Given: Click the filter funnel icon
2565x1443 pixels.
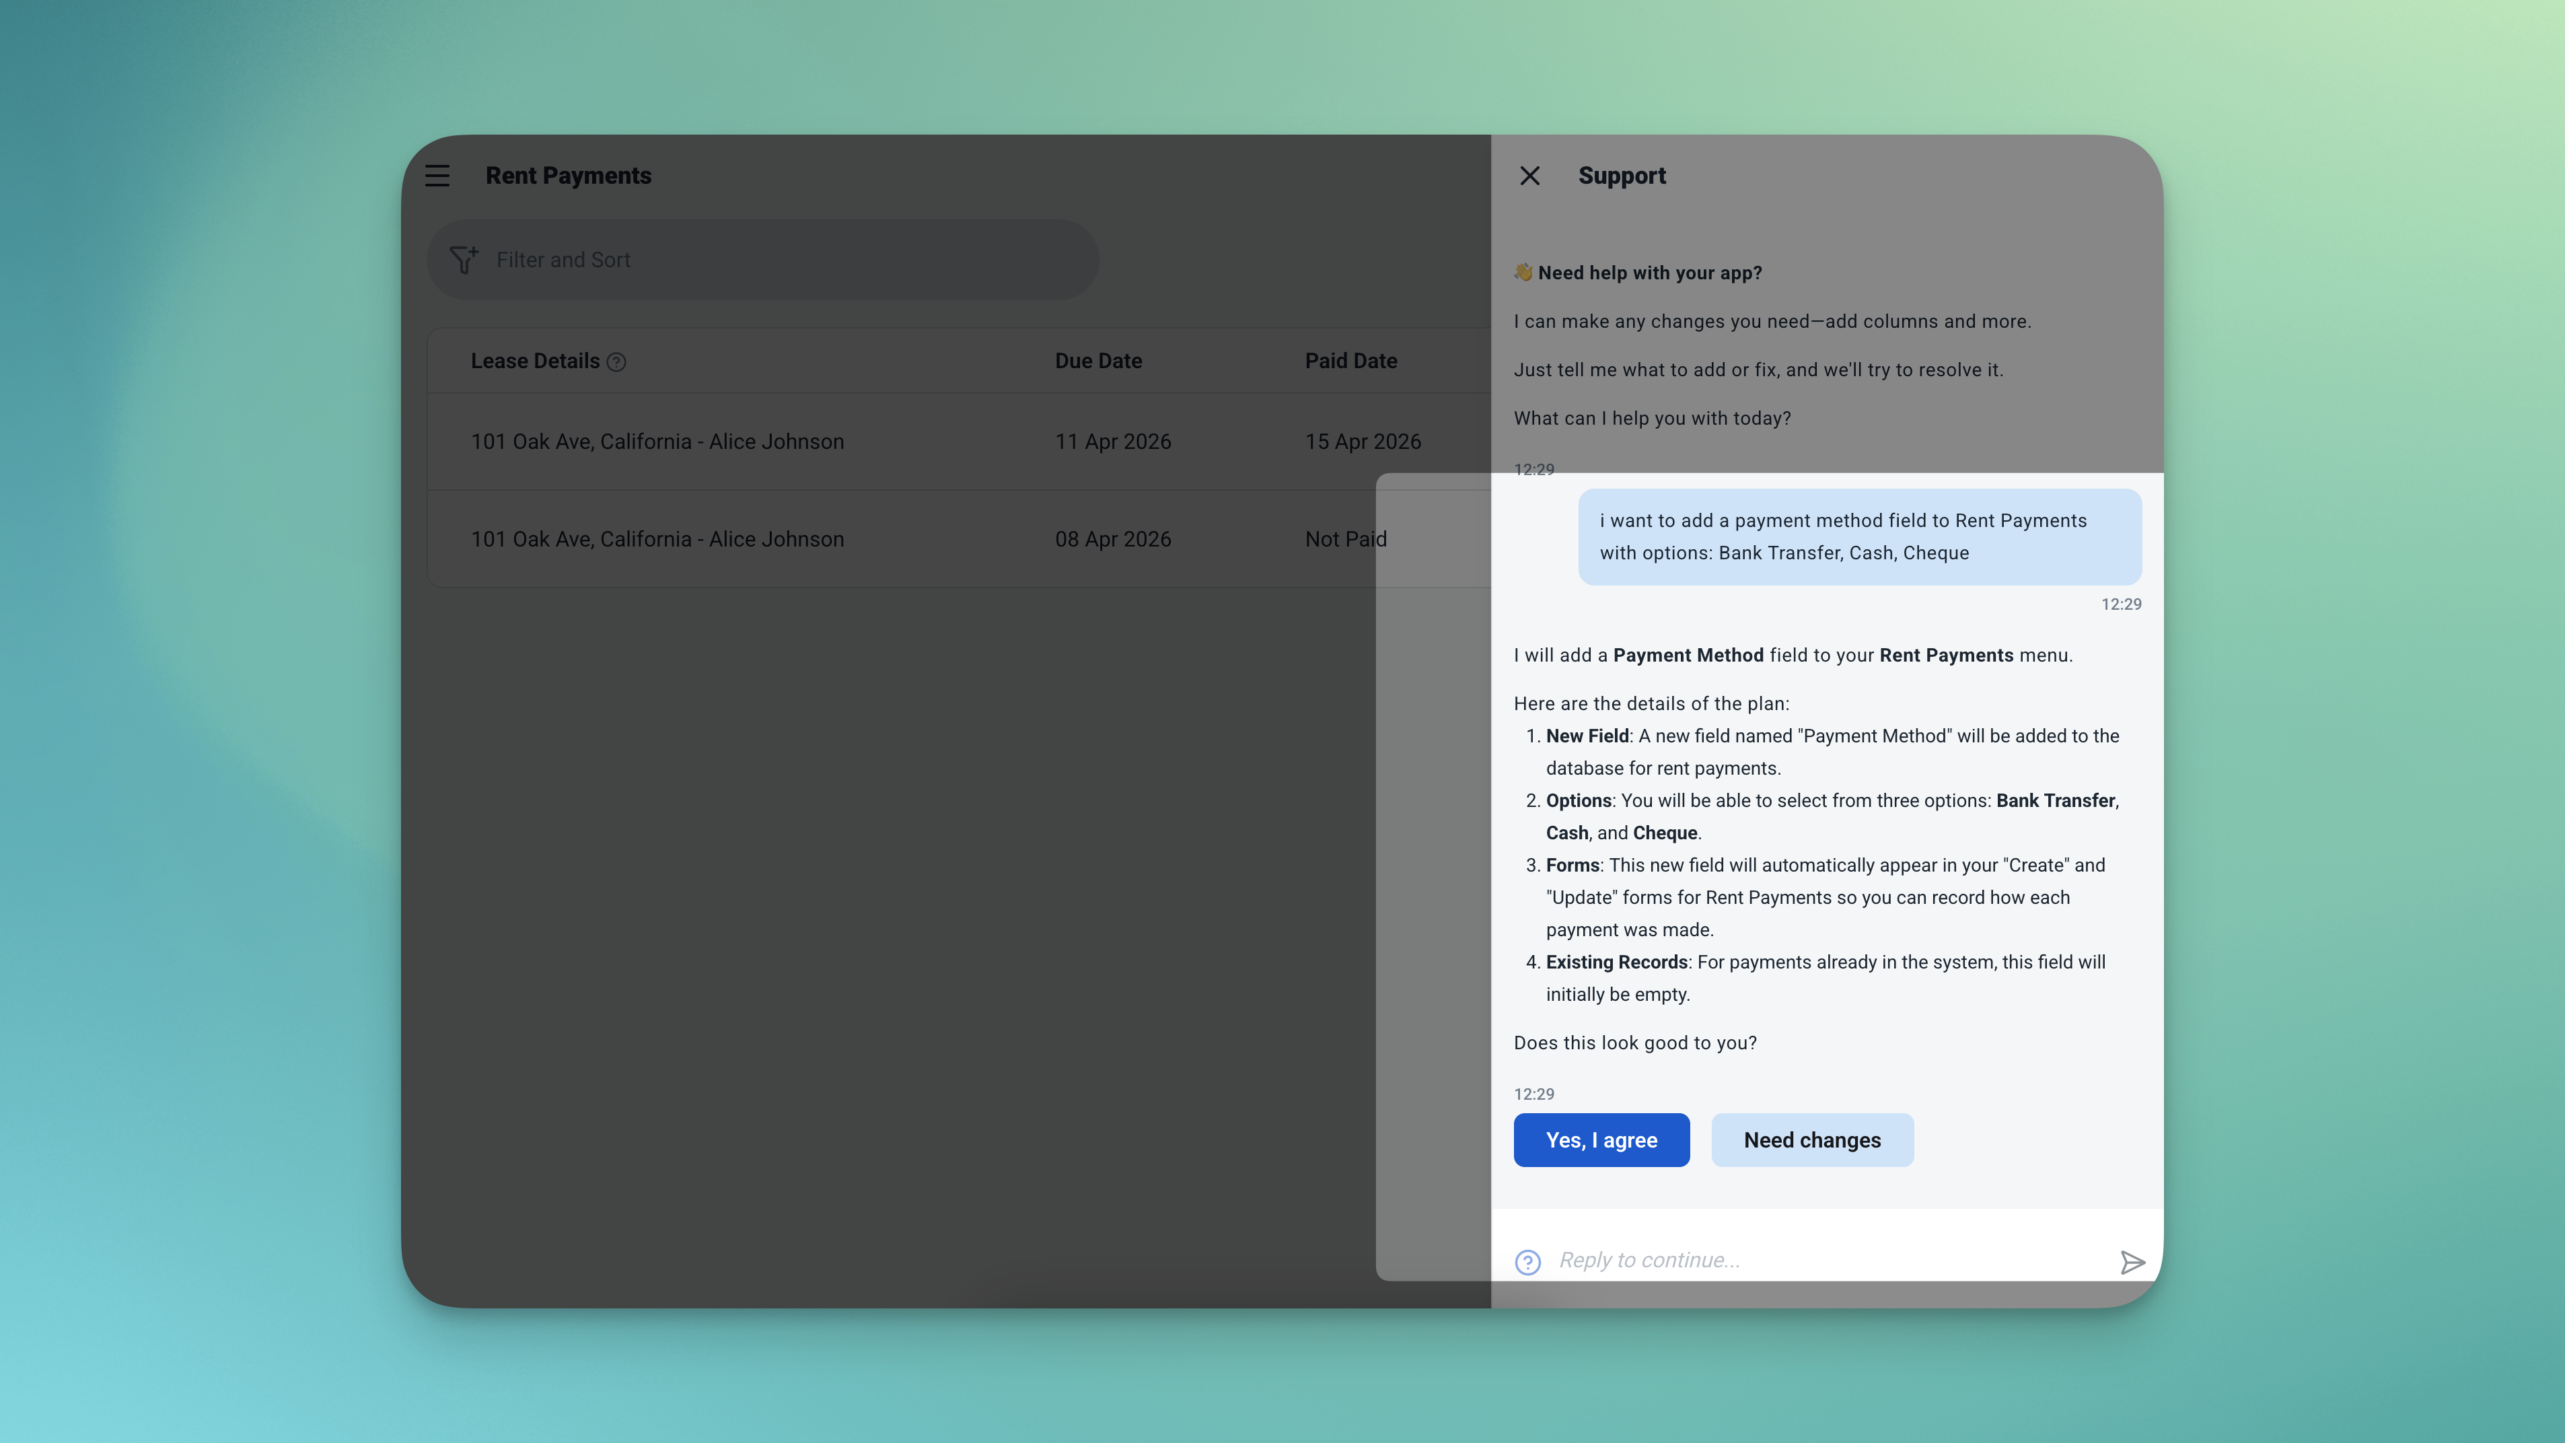Looking at the screenshot, I should 464,260.
